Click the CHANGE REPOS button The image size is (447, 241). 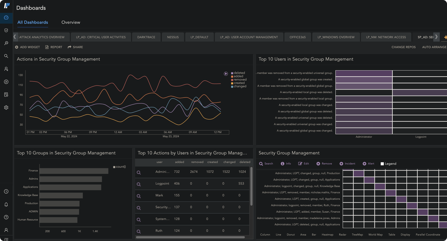[403, 47]
